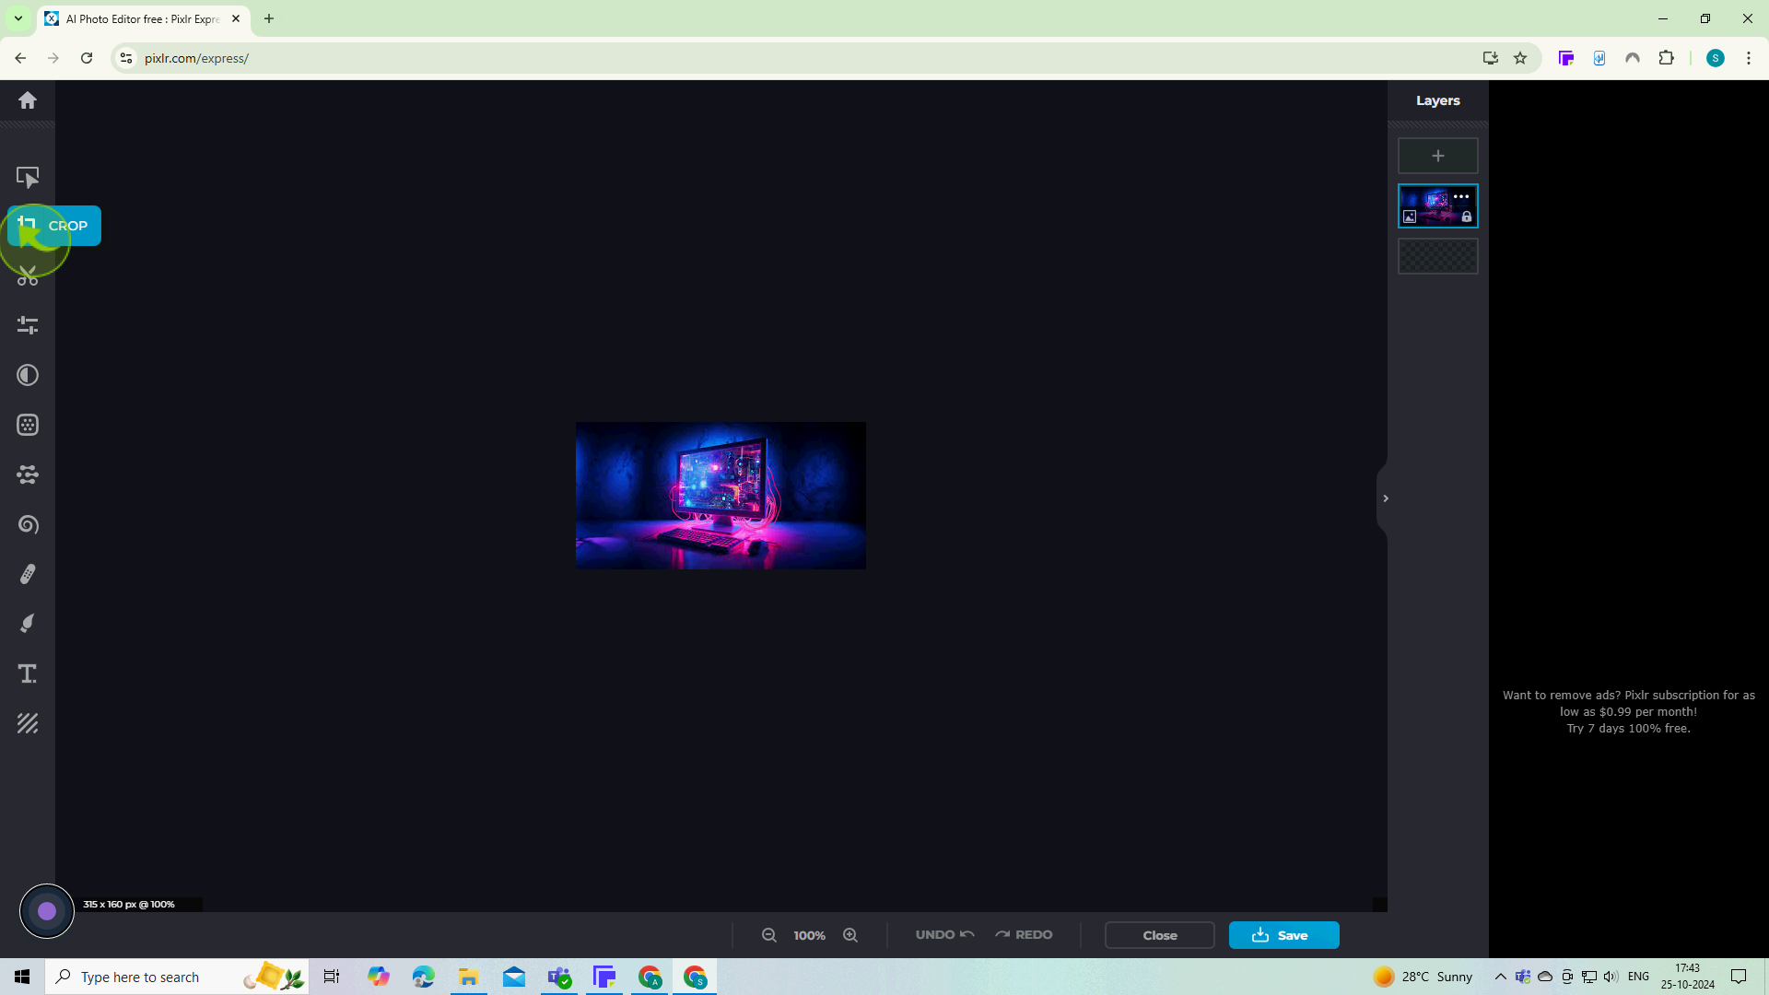
Task: Add a new layer with plus button
Action: point(1437,156)
